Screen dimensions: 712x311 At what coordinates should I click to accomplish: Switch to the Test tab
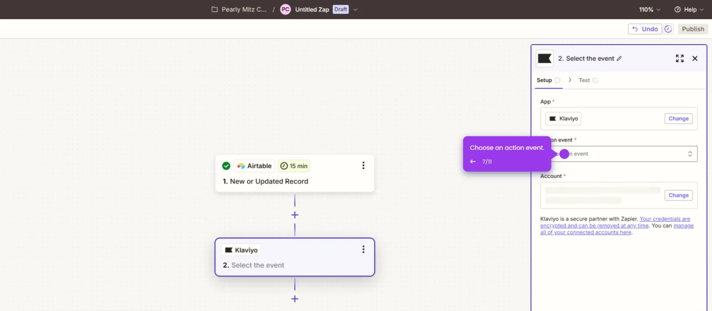[x=588, y=80]
